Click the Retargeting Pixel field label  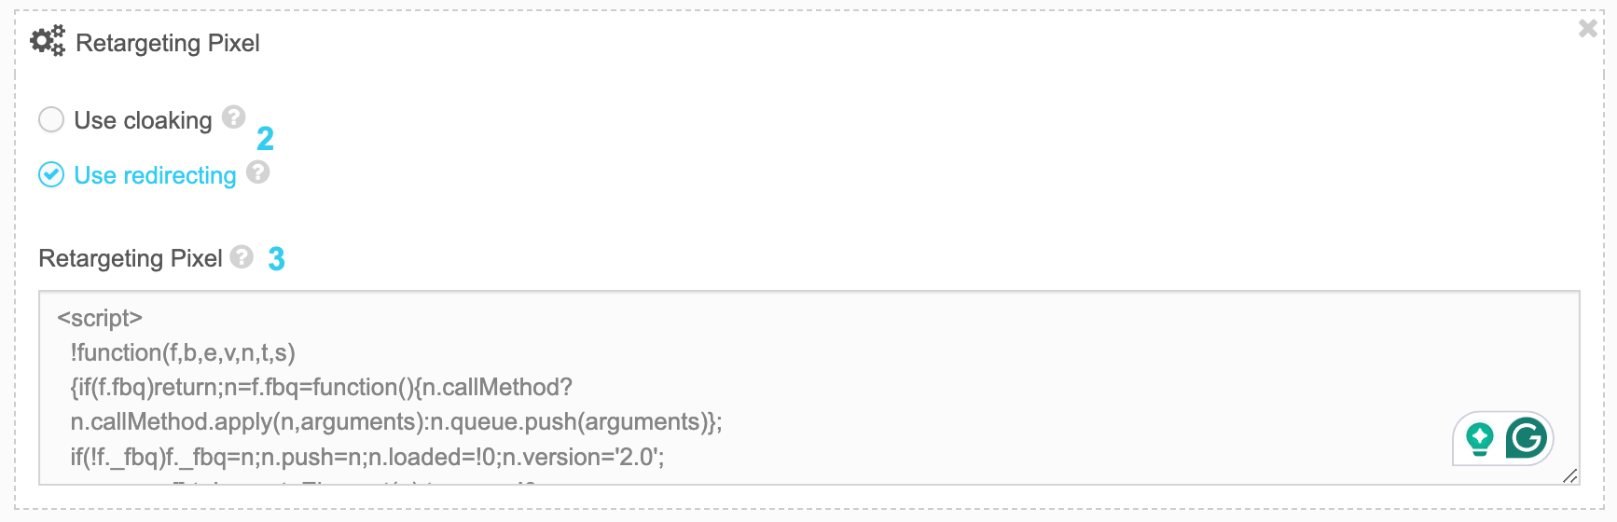(131, 258)
